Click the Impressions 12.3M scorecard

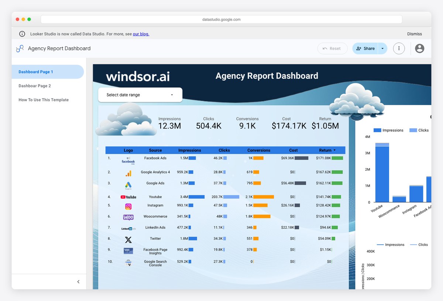point(169,123)
